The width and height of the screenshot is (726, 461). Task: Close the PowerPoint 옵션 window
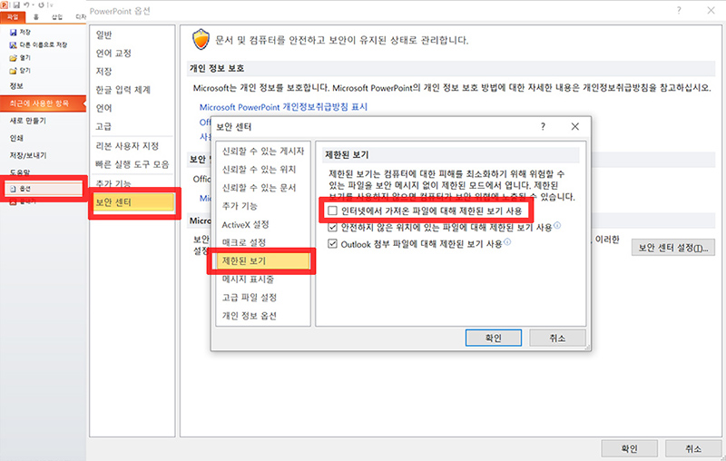(711, 10)
